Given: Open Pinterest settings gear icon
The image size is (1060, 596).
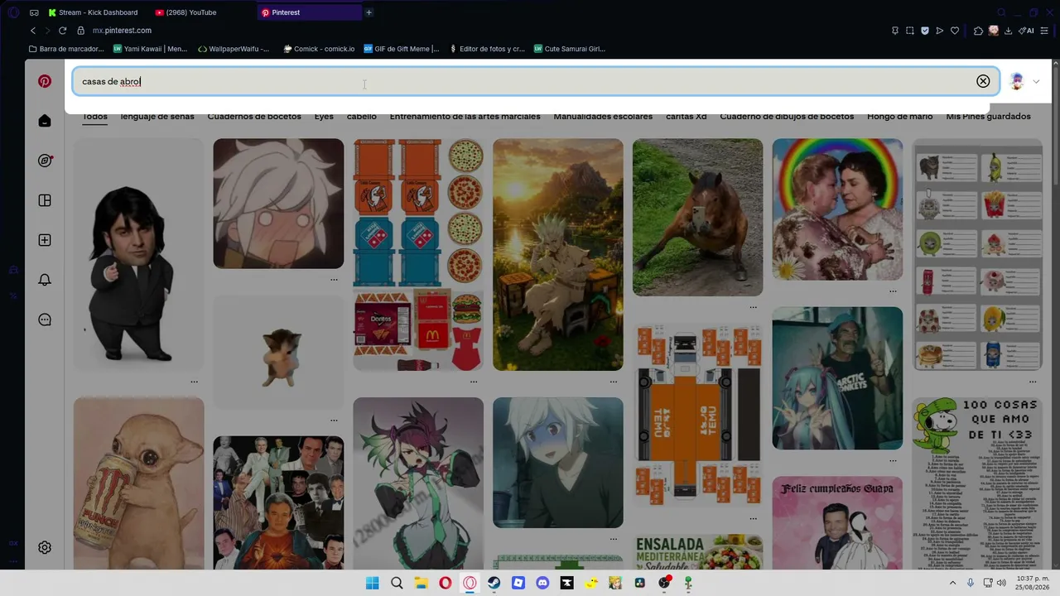Looking at the screenshot, I should pos(45,547).
